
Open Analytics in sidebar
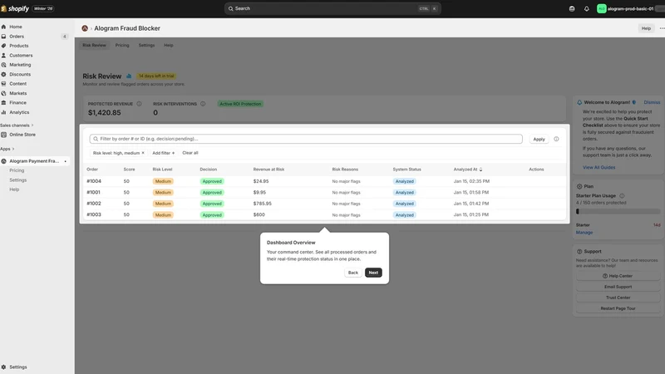(19, 112)
